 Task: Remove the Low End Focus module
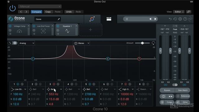click(x=53, y=26)
